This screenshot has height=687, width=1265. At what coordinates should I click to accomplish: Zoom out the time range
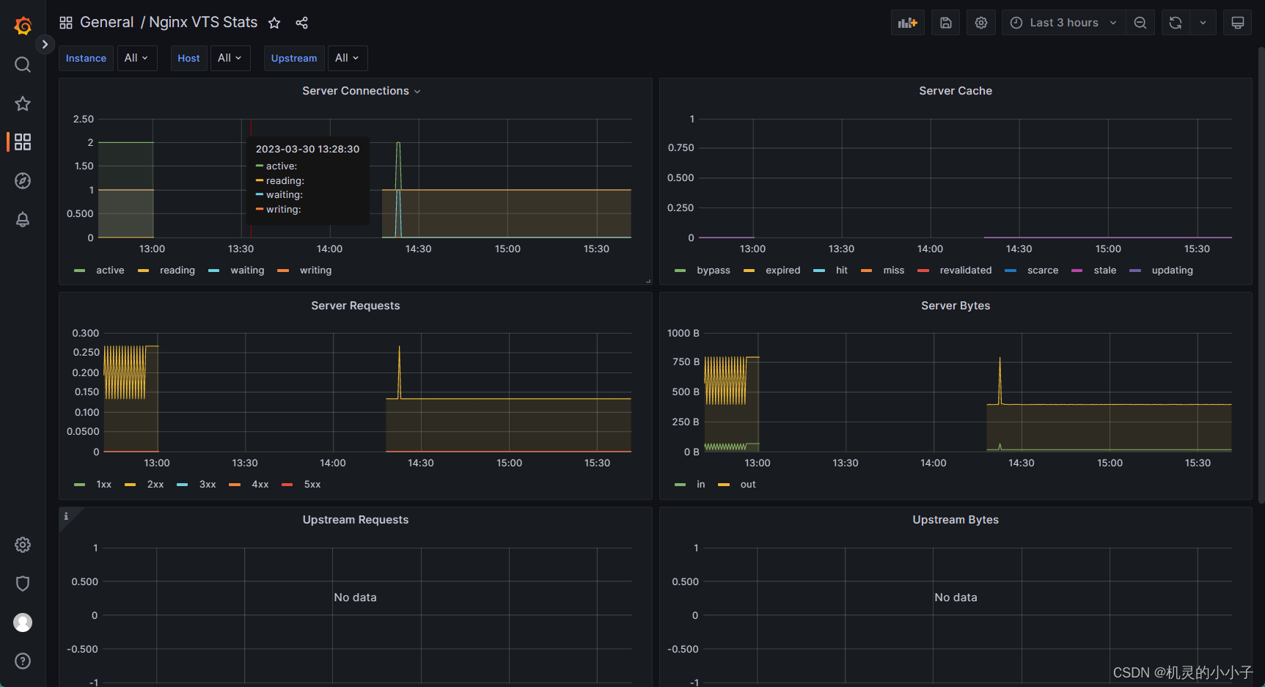click(x=1140, y=23)
